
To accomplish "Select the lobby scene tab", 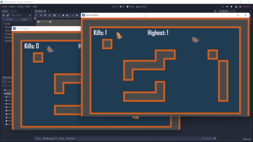I will [x=39, y=11].
